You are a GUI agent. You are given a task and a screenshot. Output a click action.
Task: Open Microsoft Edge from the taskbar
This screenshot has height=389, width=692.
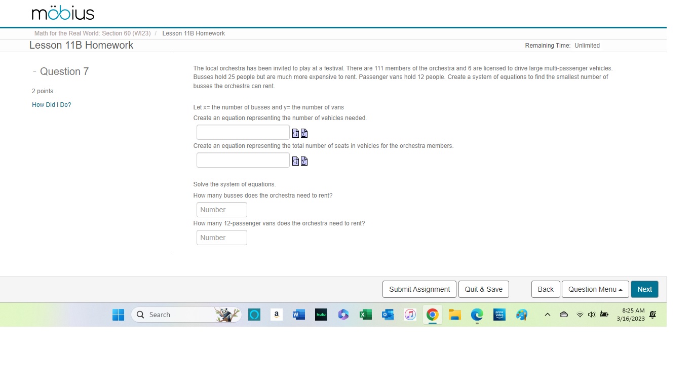477,315
